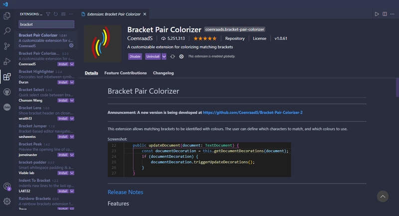
Task: Switch to the Changelog tab
Action: (x=164, y=73)
